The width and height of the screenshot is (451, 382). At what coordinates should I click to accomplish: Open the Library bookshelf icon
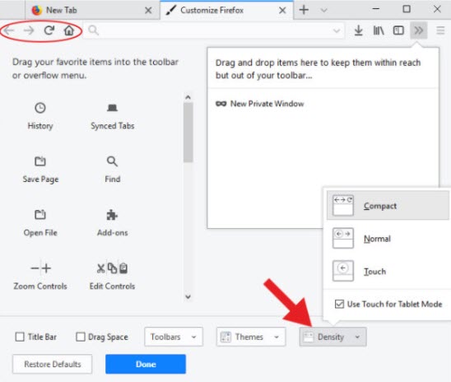pos(379,30)
